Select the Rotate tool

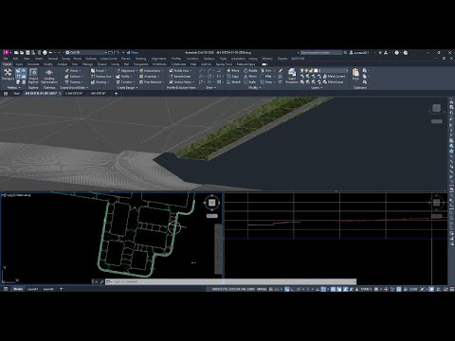click(250, 71)
